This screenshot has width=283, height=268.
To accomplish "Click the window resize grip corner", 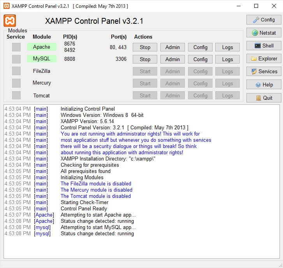I will click(281, 266).
